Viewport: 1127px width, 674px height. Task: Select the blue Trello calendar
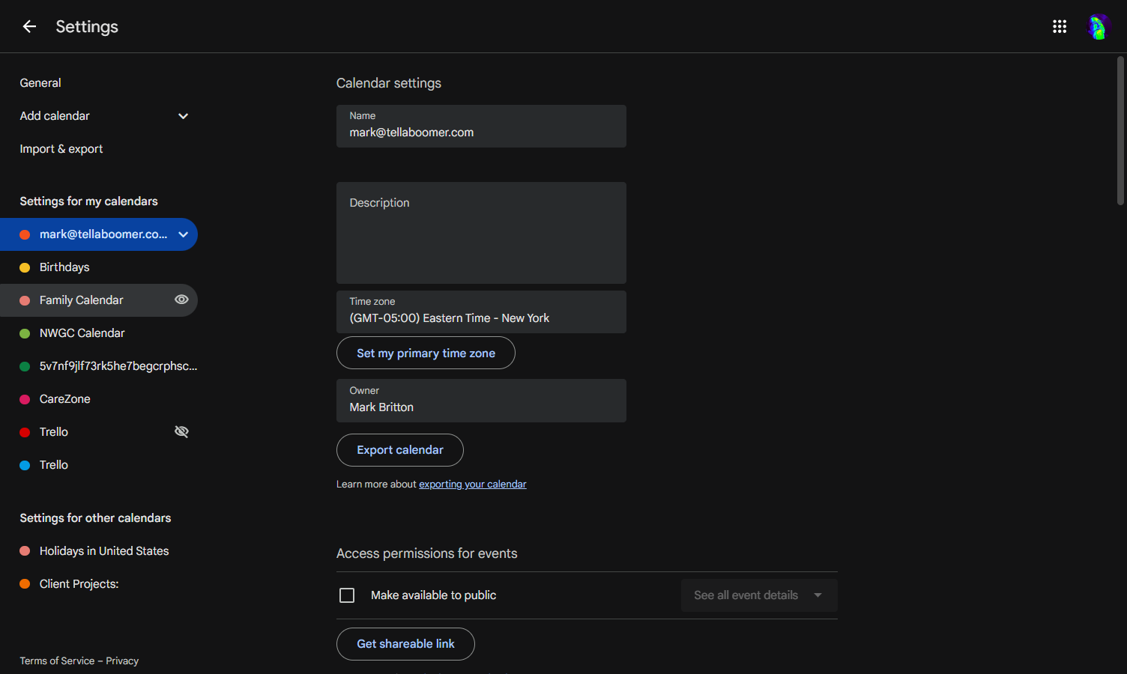54,465
